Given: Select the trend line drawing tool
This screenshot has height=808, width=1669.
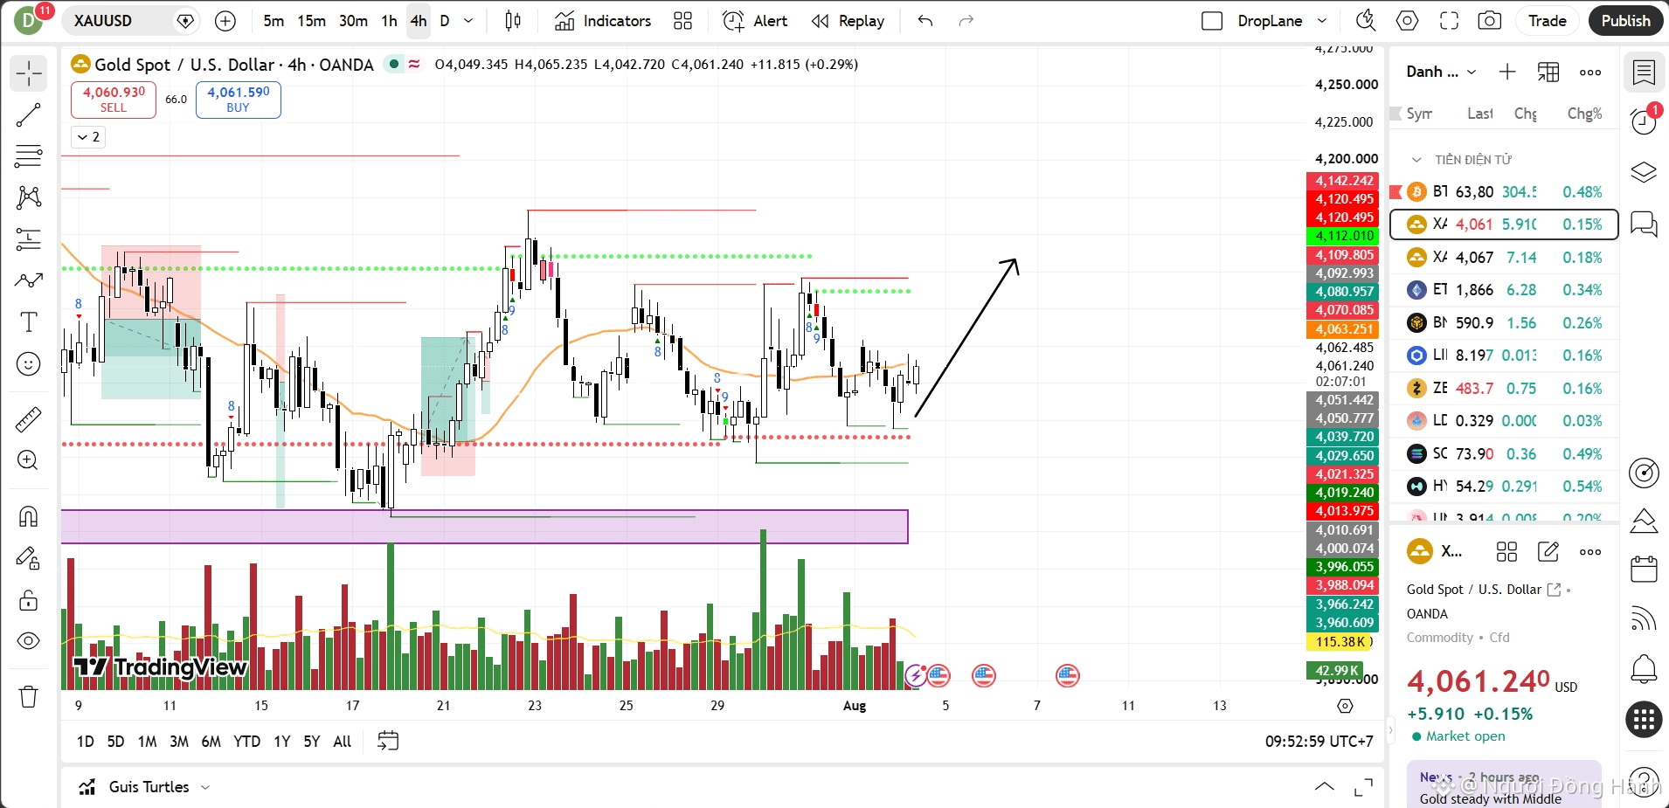Looking at the screenshot, I should click(29, 114).
